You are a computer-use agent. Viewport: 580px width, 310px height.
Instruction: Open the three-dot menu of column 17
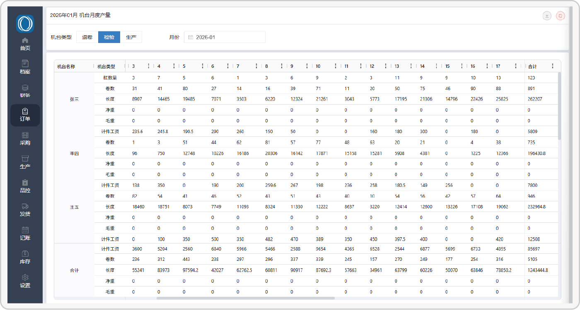click(x=516, y=66)
